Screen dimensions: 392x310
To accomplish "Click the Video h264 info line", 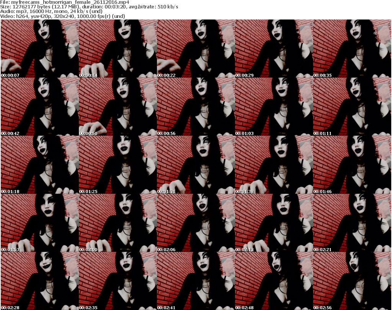I will (x=62, y=16).
